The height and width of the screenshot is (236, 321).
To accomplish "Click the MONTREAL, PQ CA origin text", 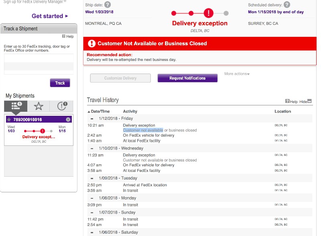I will tap(104, 24).
